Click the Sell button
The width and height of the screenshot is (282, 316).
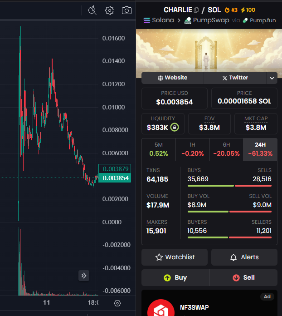click(243, 278)
